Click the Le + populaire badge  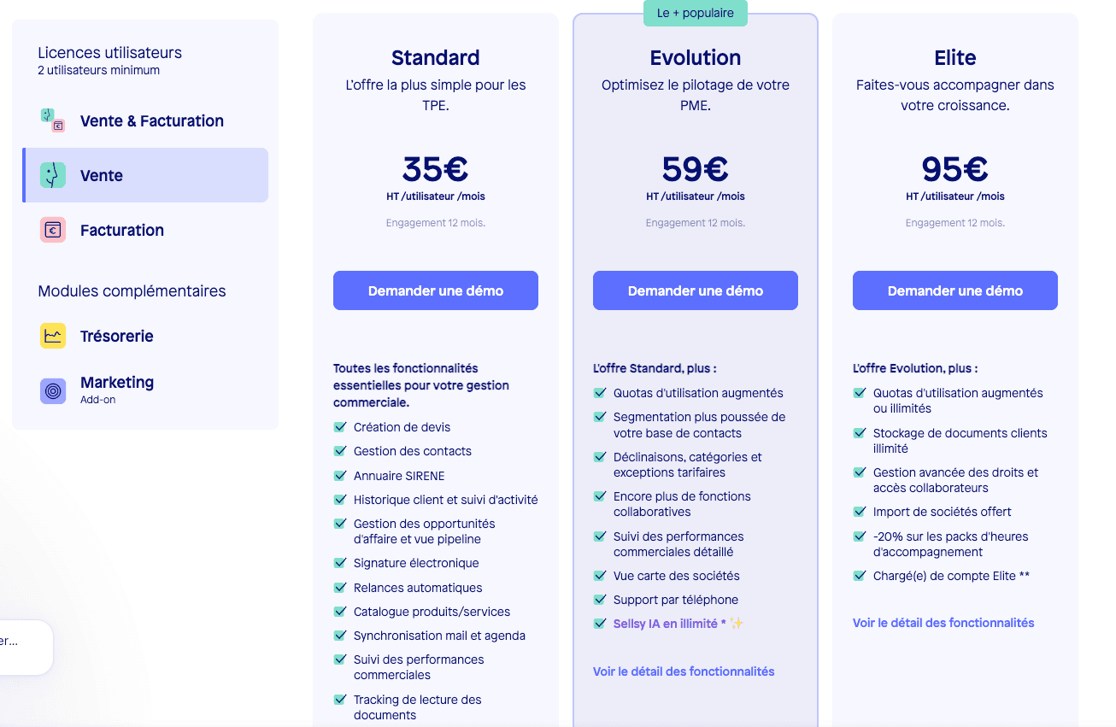coord(695,13)
